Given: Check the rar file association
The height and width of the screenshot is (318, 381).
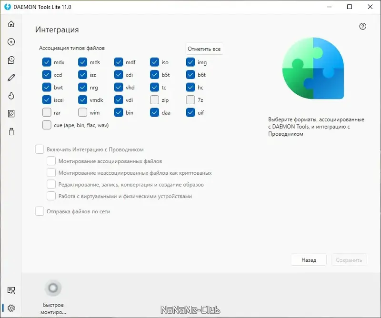Looking at the screenshot, I should 47,112.
